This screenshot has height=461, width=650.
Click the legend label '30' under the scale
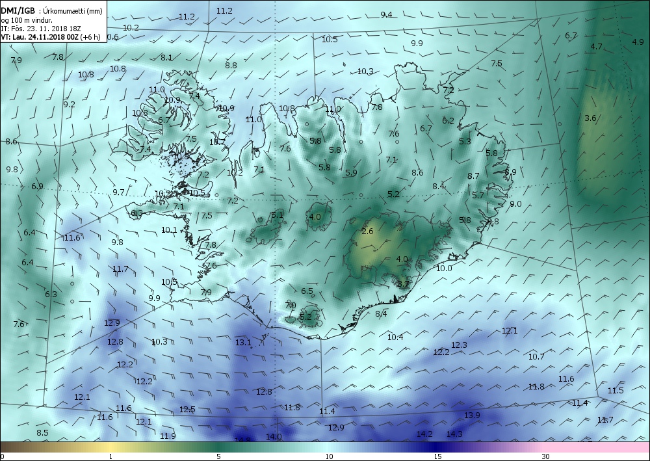(x=545, y=457)
